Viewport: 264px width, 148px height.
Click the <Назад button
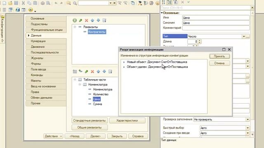click(74, 136)
